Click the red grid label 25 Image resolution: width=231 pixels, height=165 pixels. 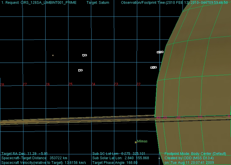[x=70, y=84]
